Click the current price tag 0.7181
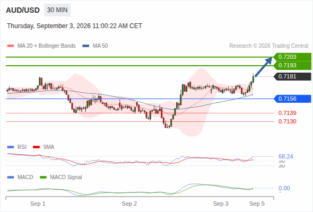Image resolution: width=313 pixels, height=212 pixels. pos(292,76)
